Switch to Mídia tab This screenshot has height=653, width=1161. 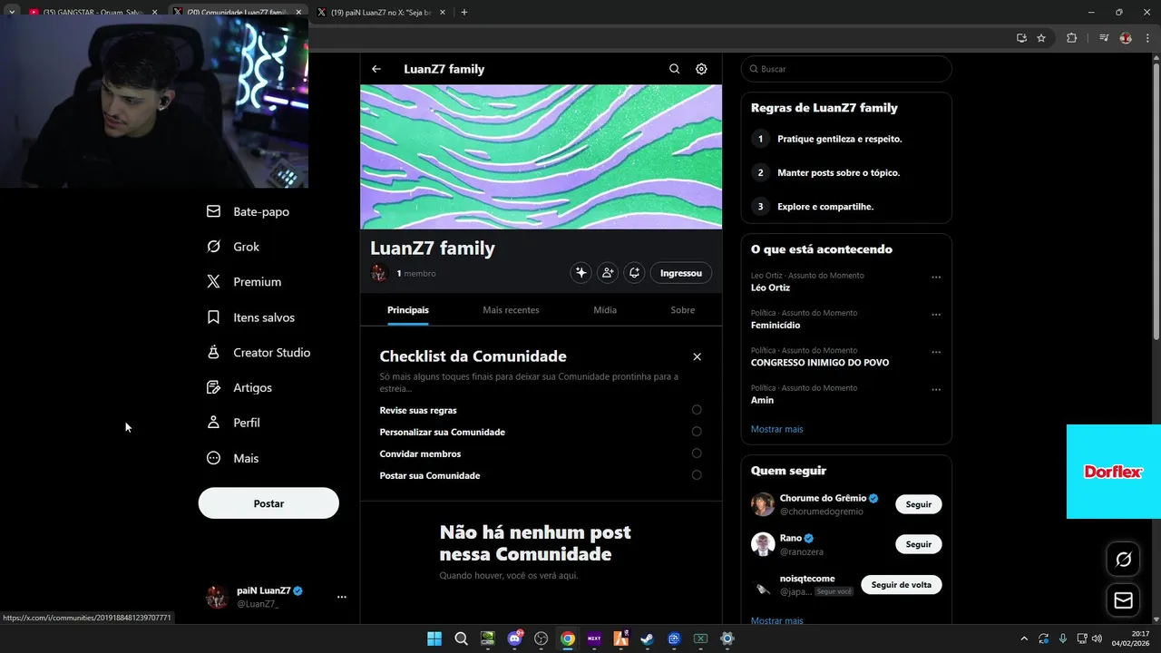[605, 310]
